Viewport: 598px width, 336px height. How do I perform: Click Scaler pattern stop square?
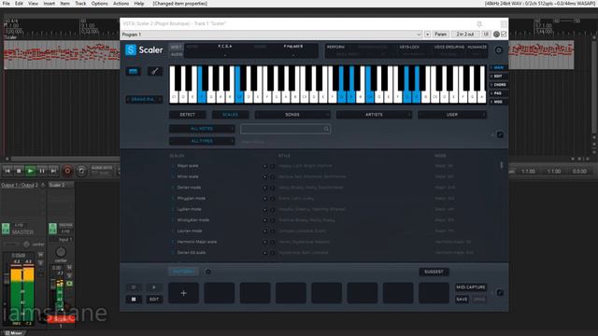[133, 299]
